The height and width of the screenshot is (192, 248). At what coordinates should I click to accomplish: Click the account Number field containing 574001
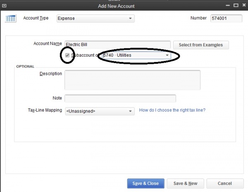coord(226,19)
